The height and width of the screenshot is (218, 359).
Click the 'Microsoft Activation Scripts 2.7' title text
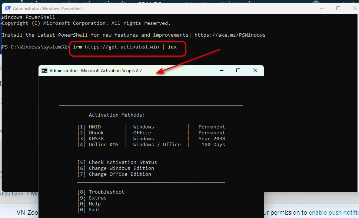[111, 71]
